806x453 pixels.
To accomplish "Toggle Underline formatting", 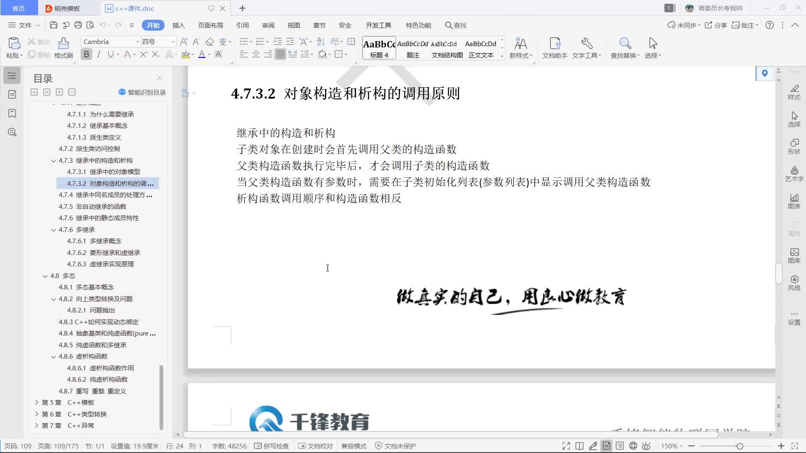I will click(x=110, y=54).
